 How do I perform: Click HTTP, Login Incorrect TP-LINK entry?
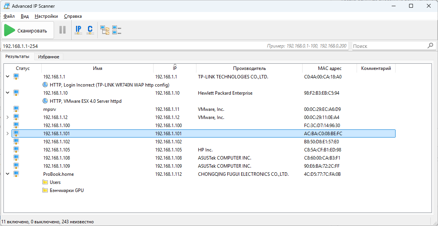[x=110, y=85]
